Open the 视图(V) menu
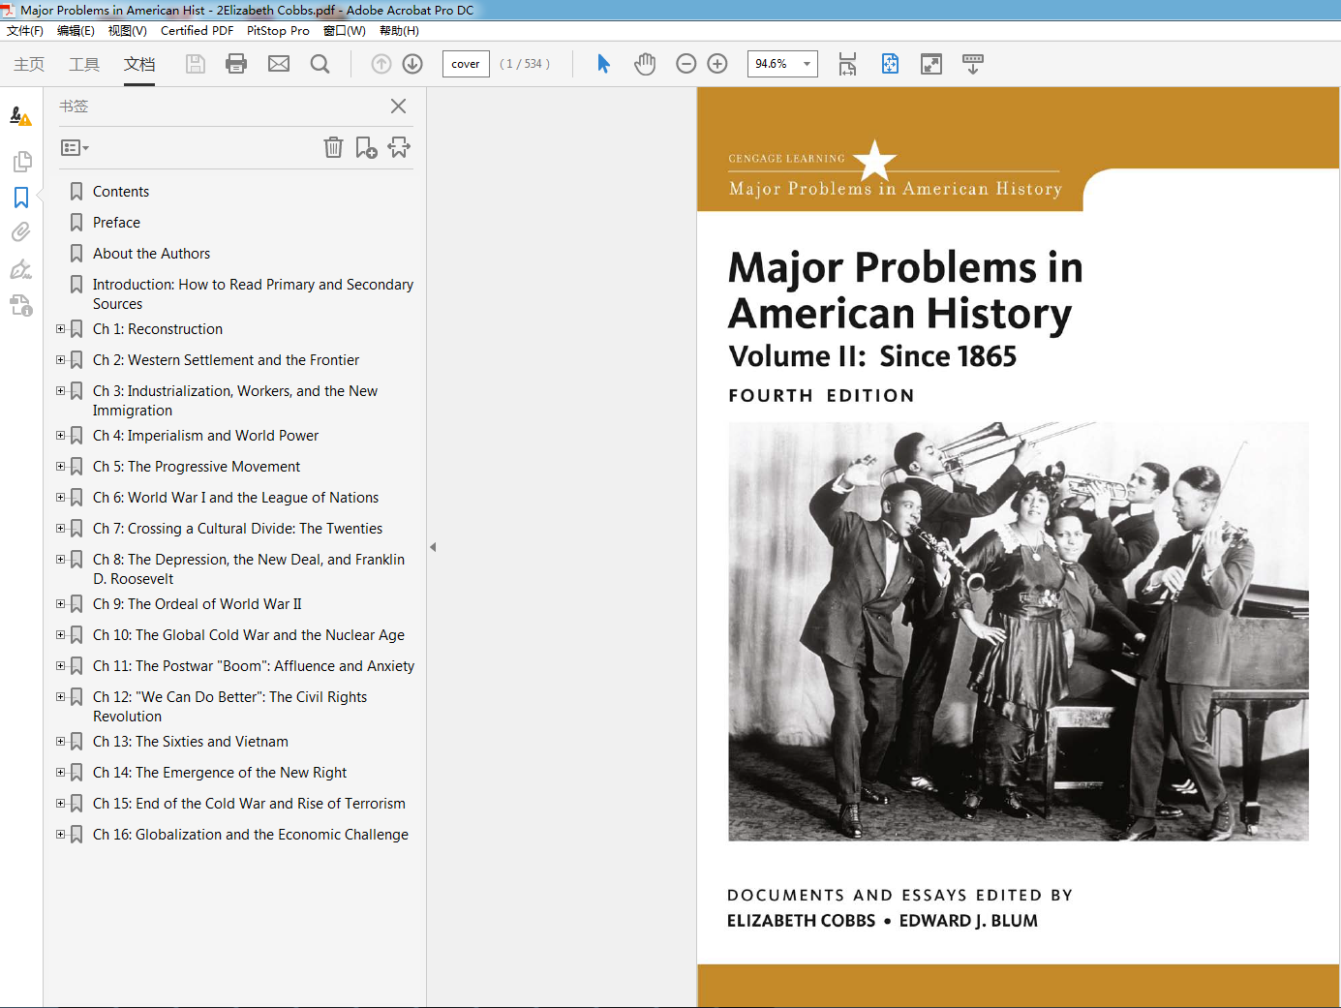1341x1008 pixels. (127, 31)
